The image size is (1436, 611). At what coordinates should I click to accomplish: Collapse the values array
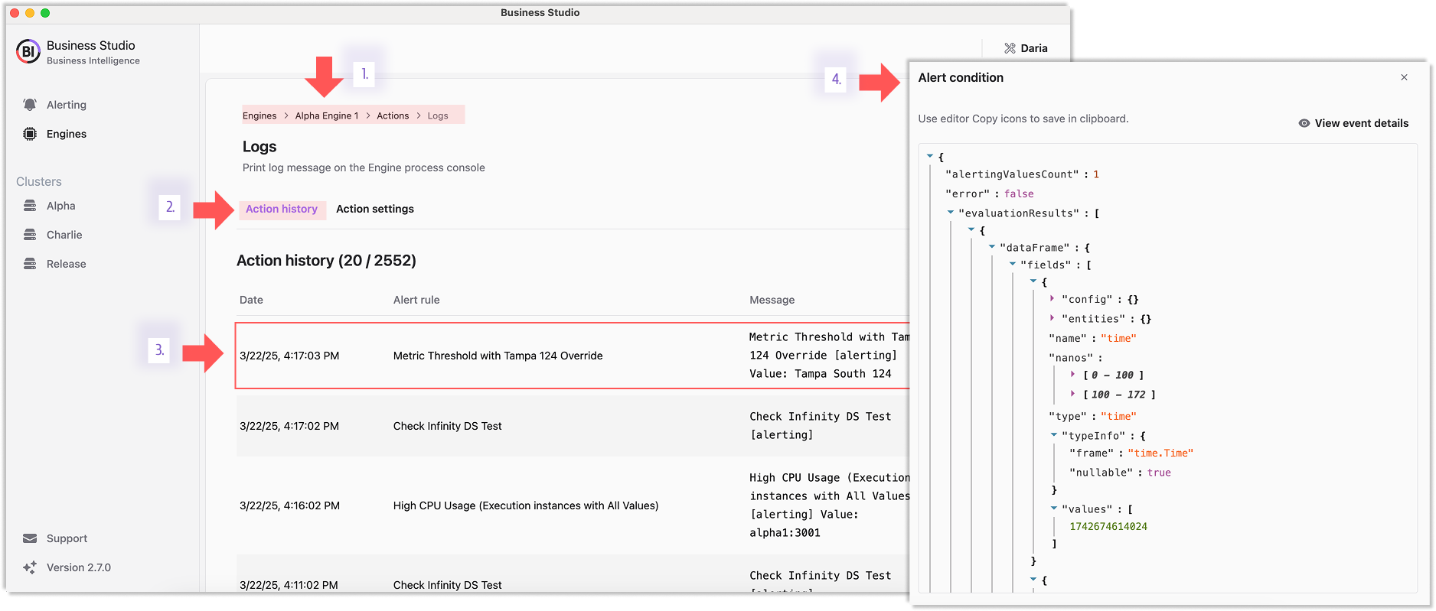tap(1054, 508)
